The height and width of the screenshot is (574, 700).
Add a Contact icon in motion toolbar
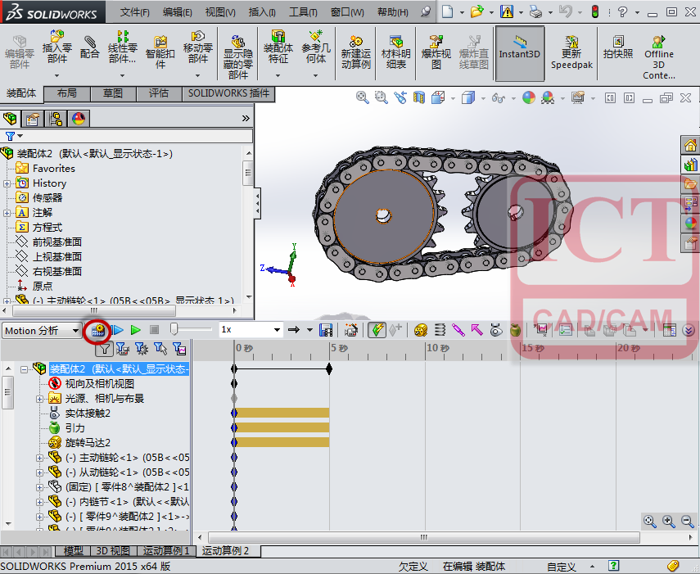[x=495, y=330]
